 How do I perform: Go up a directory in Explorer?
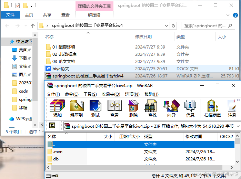(x=33, y=25)
